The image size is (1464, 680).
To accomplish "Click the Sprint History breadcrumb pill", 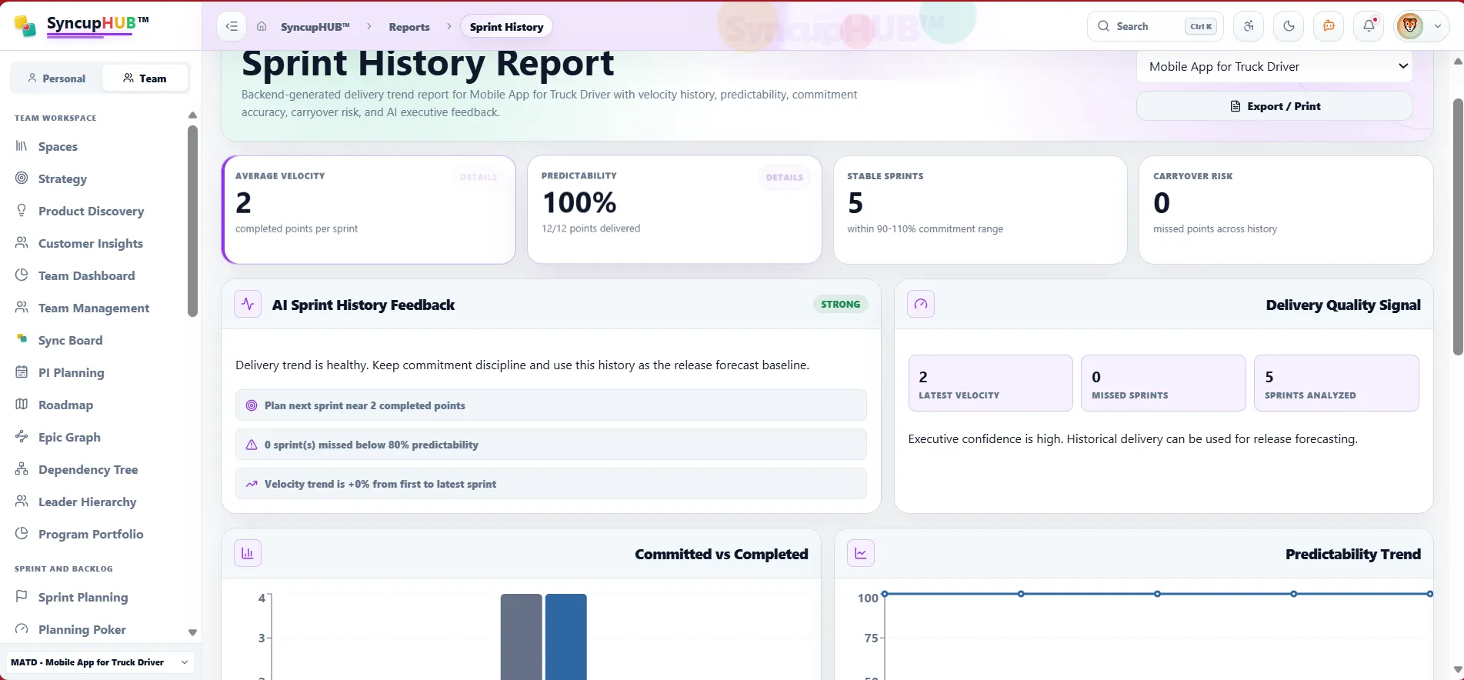I will pos(506,27).
